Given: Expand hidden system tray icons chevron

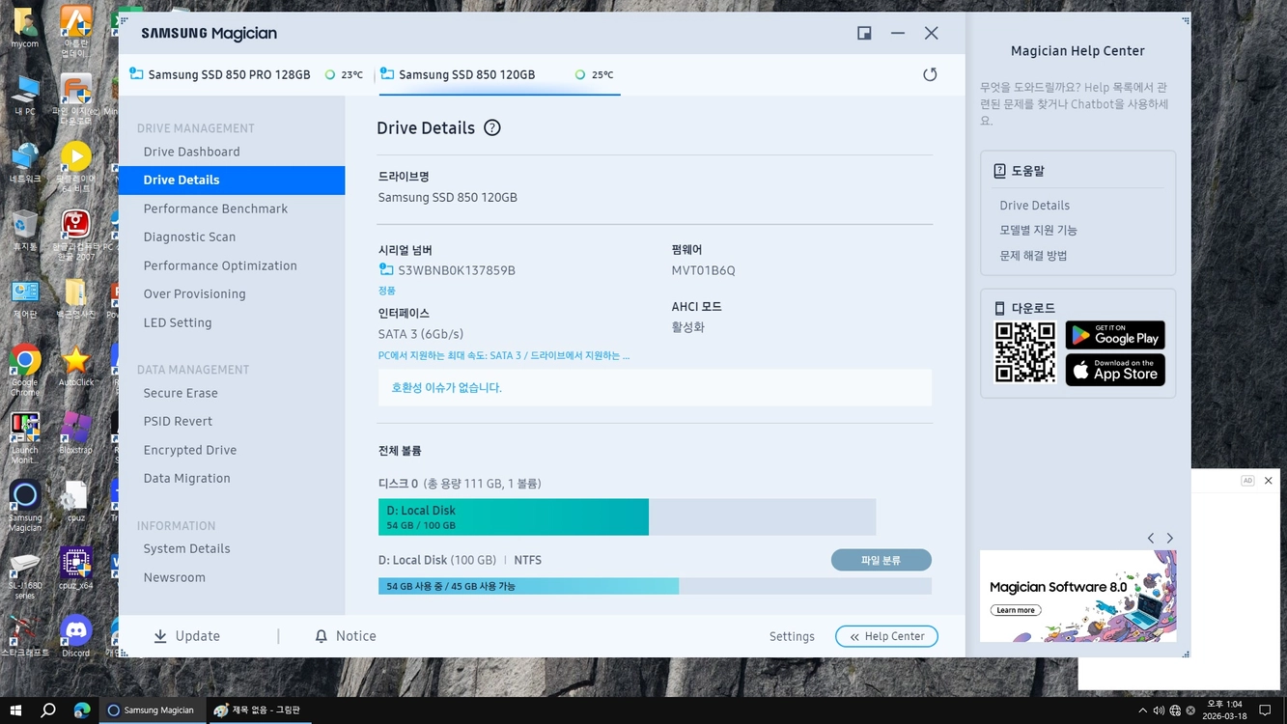Looking at the screenshot, I should coord(1143,710).
